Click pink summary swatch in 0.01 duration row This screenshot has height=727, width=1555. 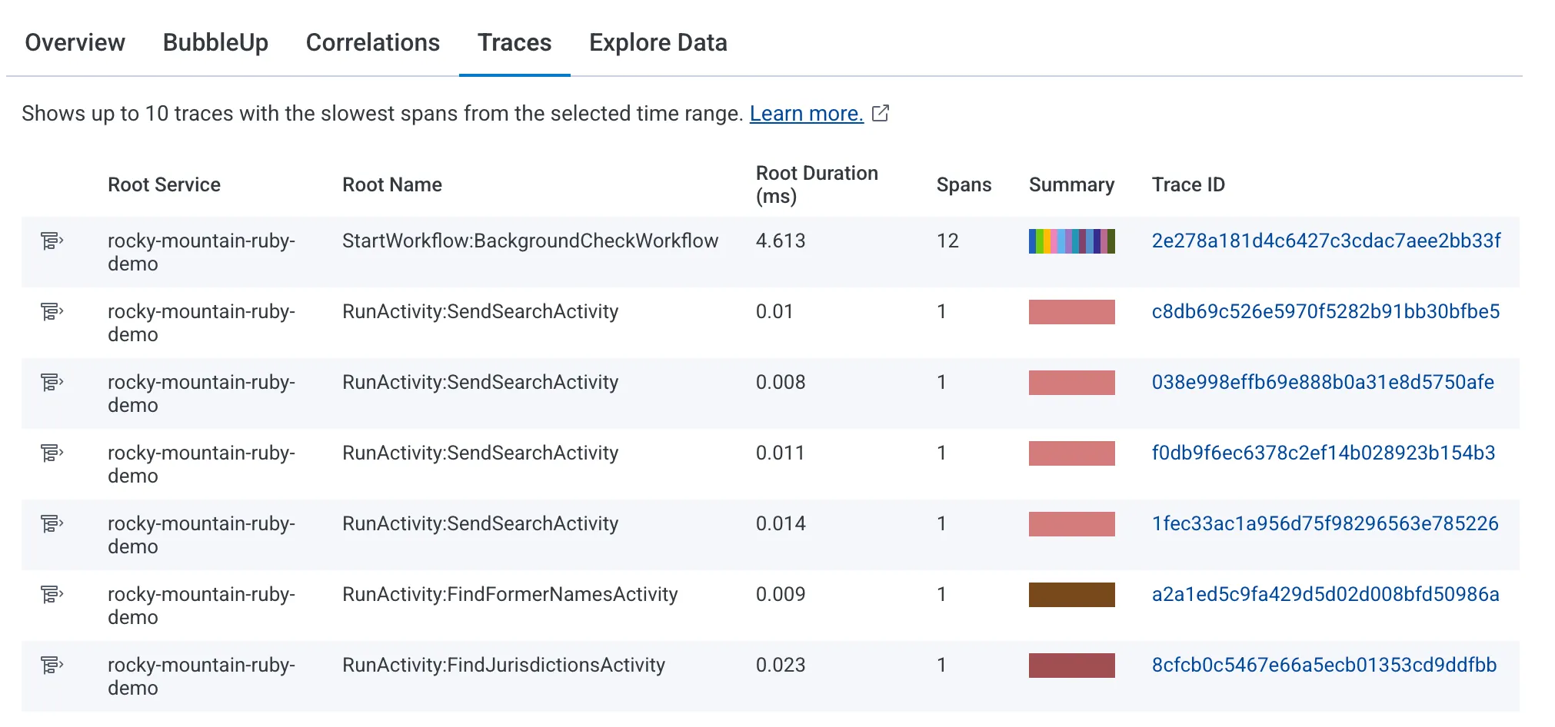[1072, 312]
